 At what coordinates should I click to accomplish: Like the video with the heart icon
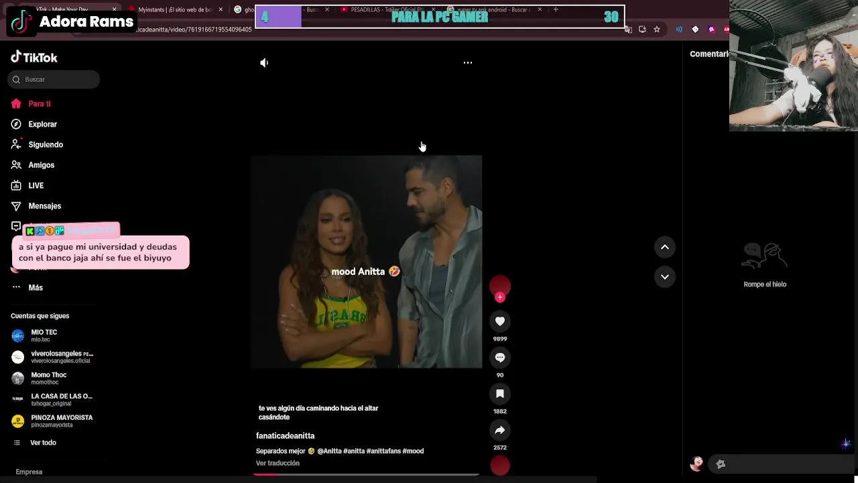(x=500, y=321)
